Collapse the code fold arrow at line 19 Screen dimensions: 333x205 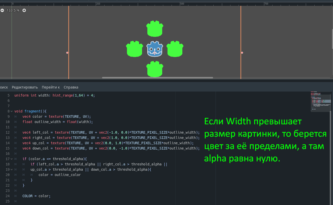click(x=12, y=169)
